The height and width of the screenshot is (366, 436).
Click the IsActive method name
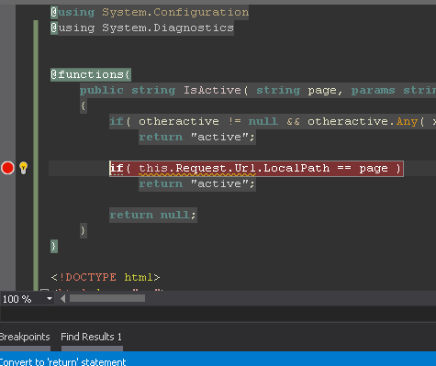[x=212, y=90]
